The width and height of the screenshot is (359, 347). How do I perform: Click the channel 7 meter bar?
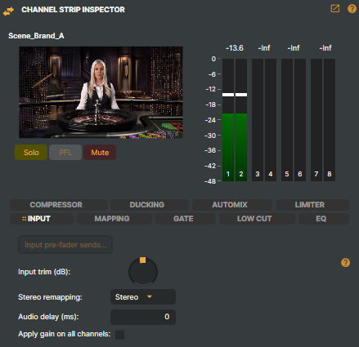316,120
